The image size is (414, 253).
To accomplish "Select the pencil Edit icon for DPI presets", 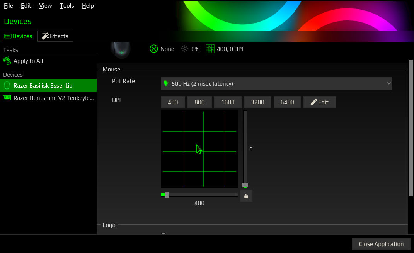I will [x=313, y=102].
